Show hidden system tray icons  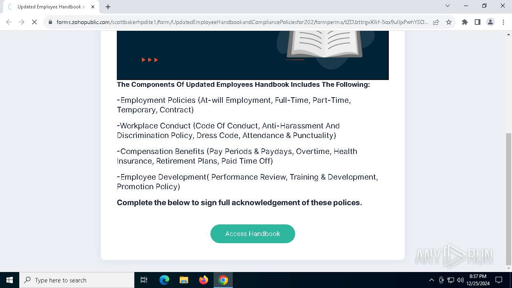(431, 280)
